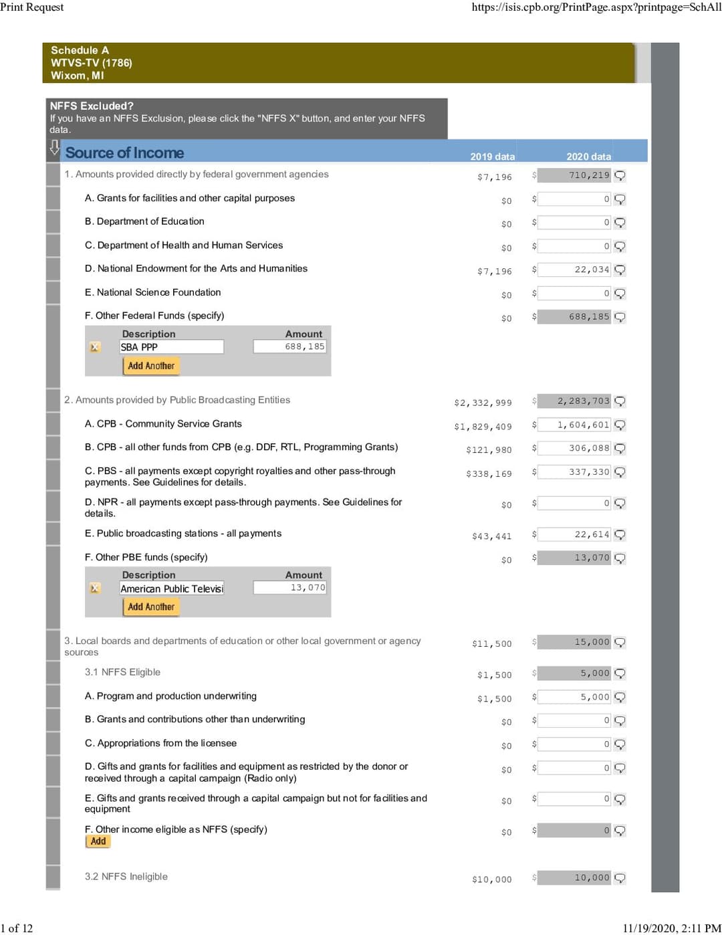722x935 pixels.
Task: Click the 2020 Department of Education amount field
Action: pyautogui.click(x=574, y=223)
